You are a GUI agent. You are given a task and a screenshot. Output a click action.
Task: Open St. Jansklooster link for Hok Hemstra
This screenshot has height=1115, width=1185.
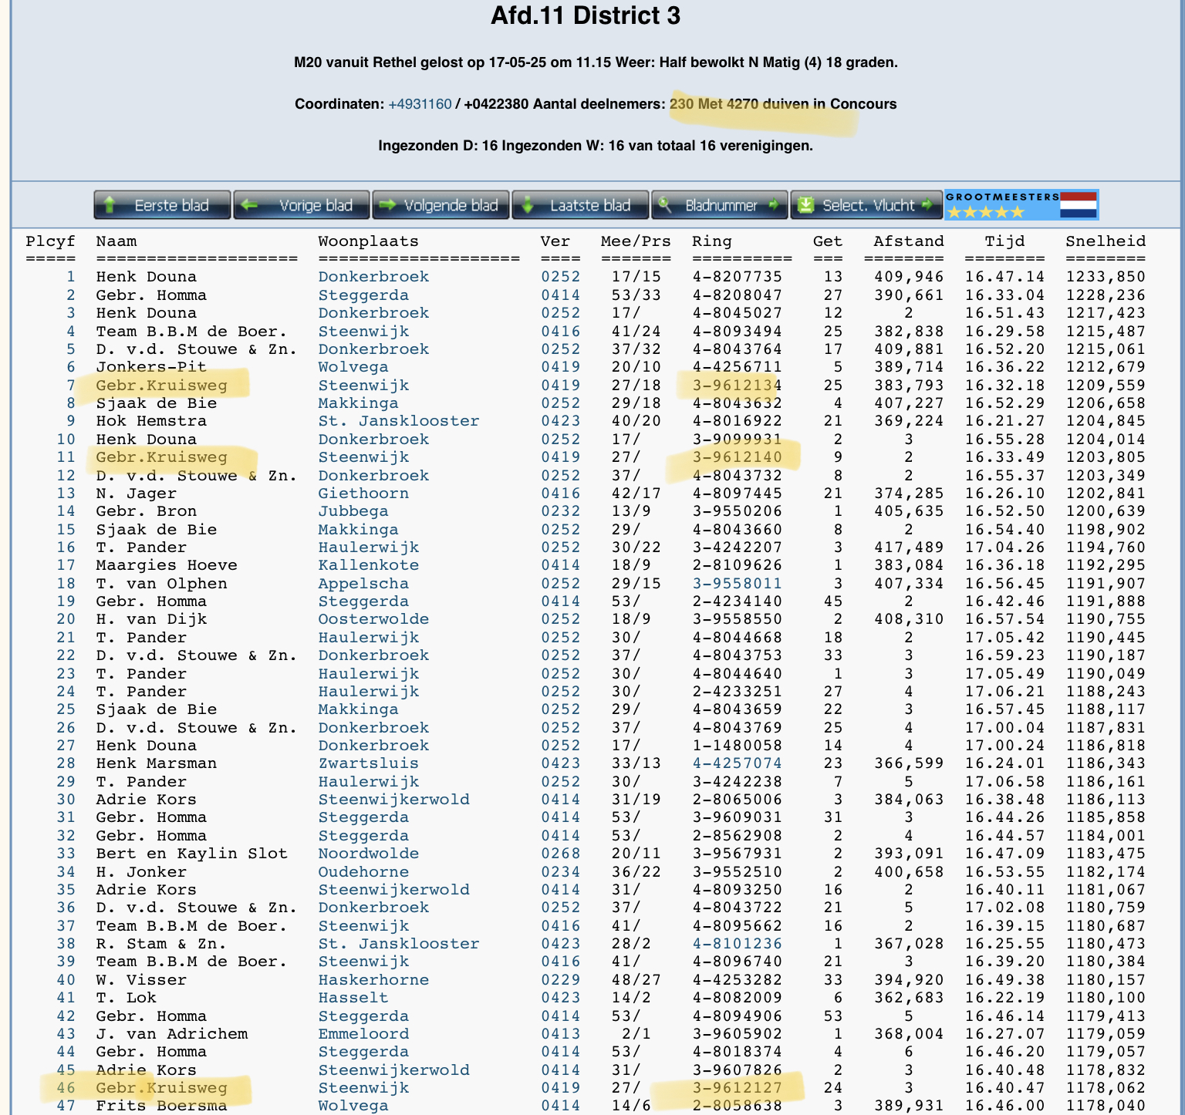399,421
